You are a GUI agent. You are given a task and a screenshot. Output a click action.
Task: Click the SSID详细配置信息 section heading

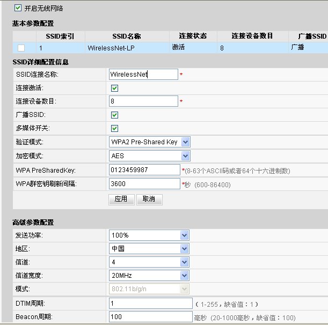[41, 62]
